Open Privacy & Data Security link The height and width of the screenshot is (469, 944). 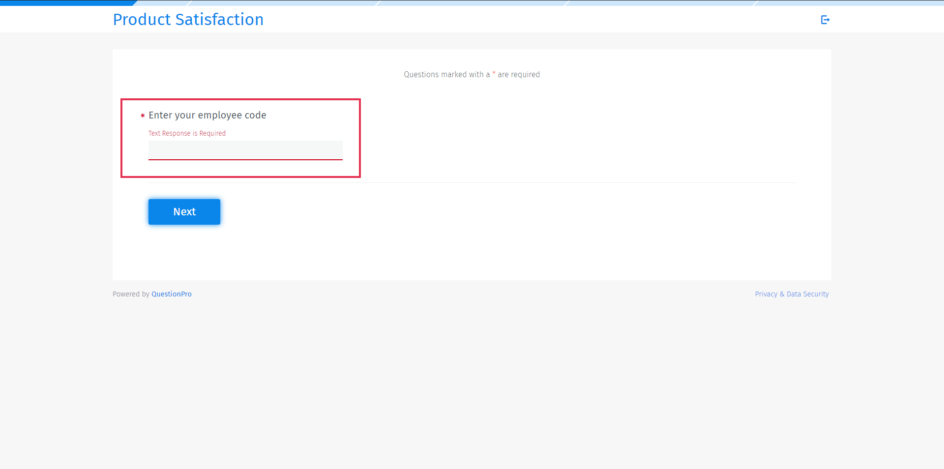coord(792,294)
